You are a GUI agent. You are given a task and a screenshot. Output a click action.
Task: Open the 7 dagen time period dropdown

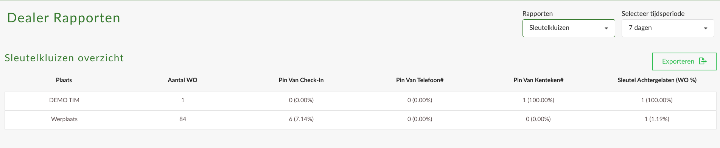click(668, 28)
